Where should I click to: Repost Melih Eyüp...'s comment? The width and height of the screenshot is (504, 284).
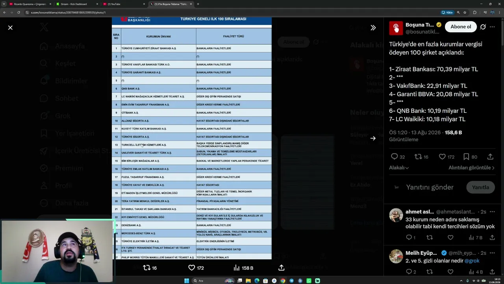pyautogui.click(x=430, y=272)
